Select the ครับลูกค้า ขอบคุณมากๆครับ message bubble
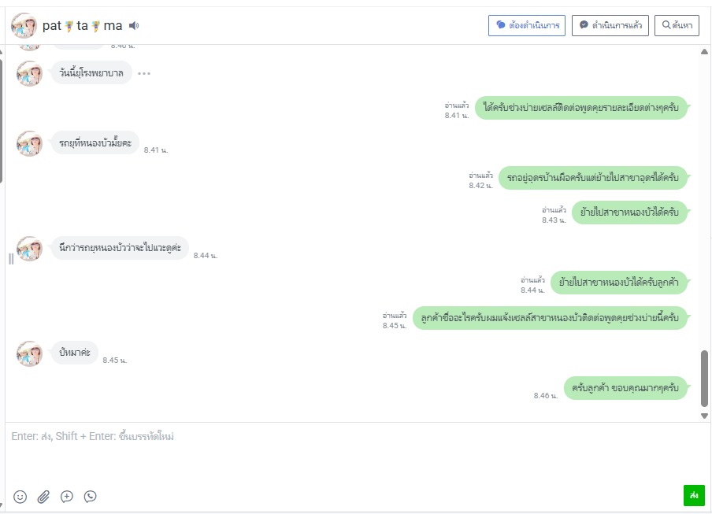 pos(625,388)
